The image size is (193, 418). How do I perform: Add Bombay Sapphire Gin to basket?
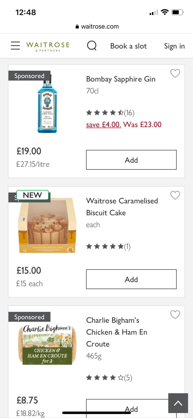(x=131, y=160)
